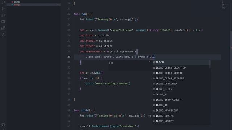Open the Extensions view
The height and width of the screenshot is (130, 232).
(x=3, y=28)
